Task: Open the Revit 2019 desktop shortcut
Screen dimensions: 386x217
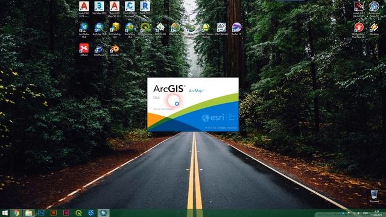Action: [145, 8]
